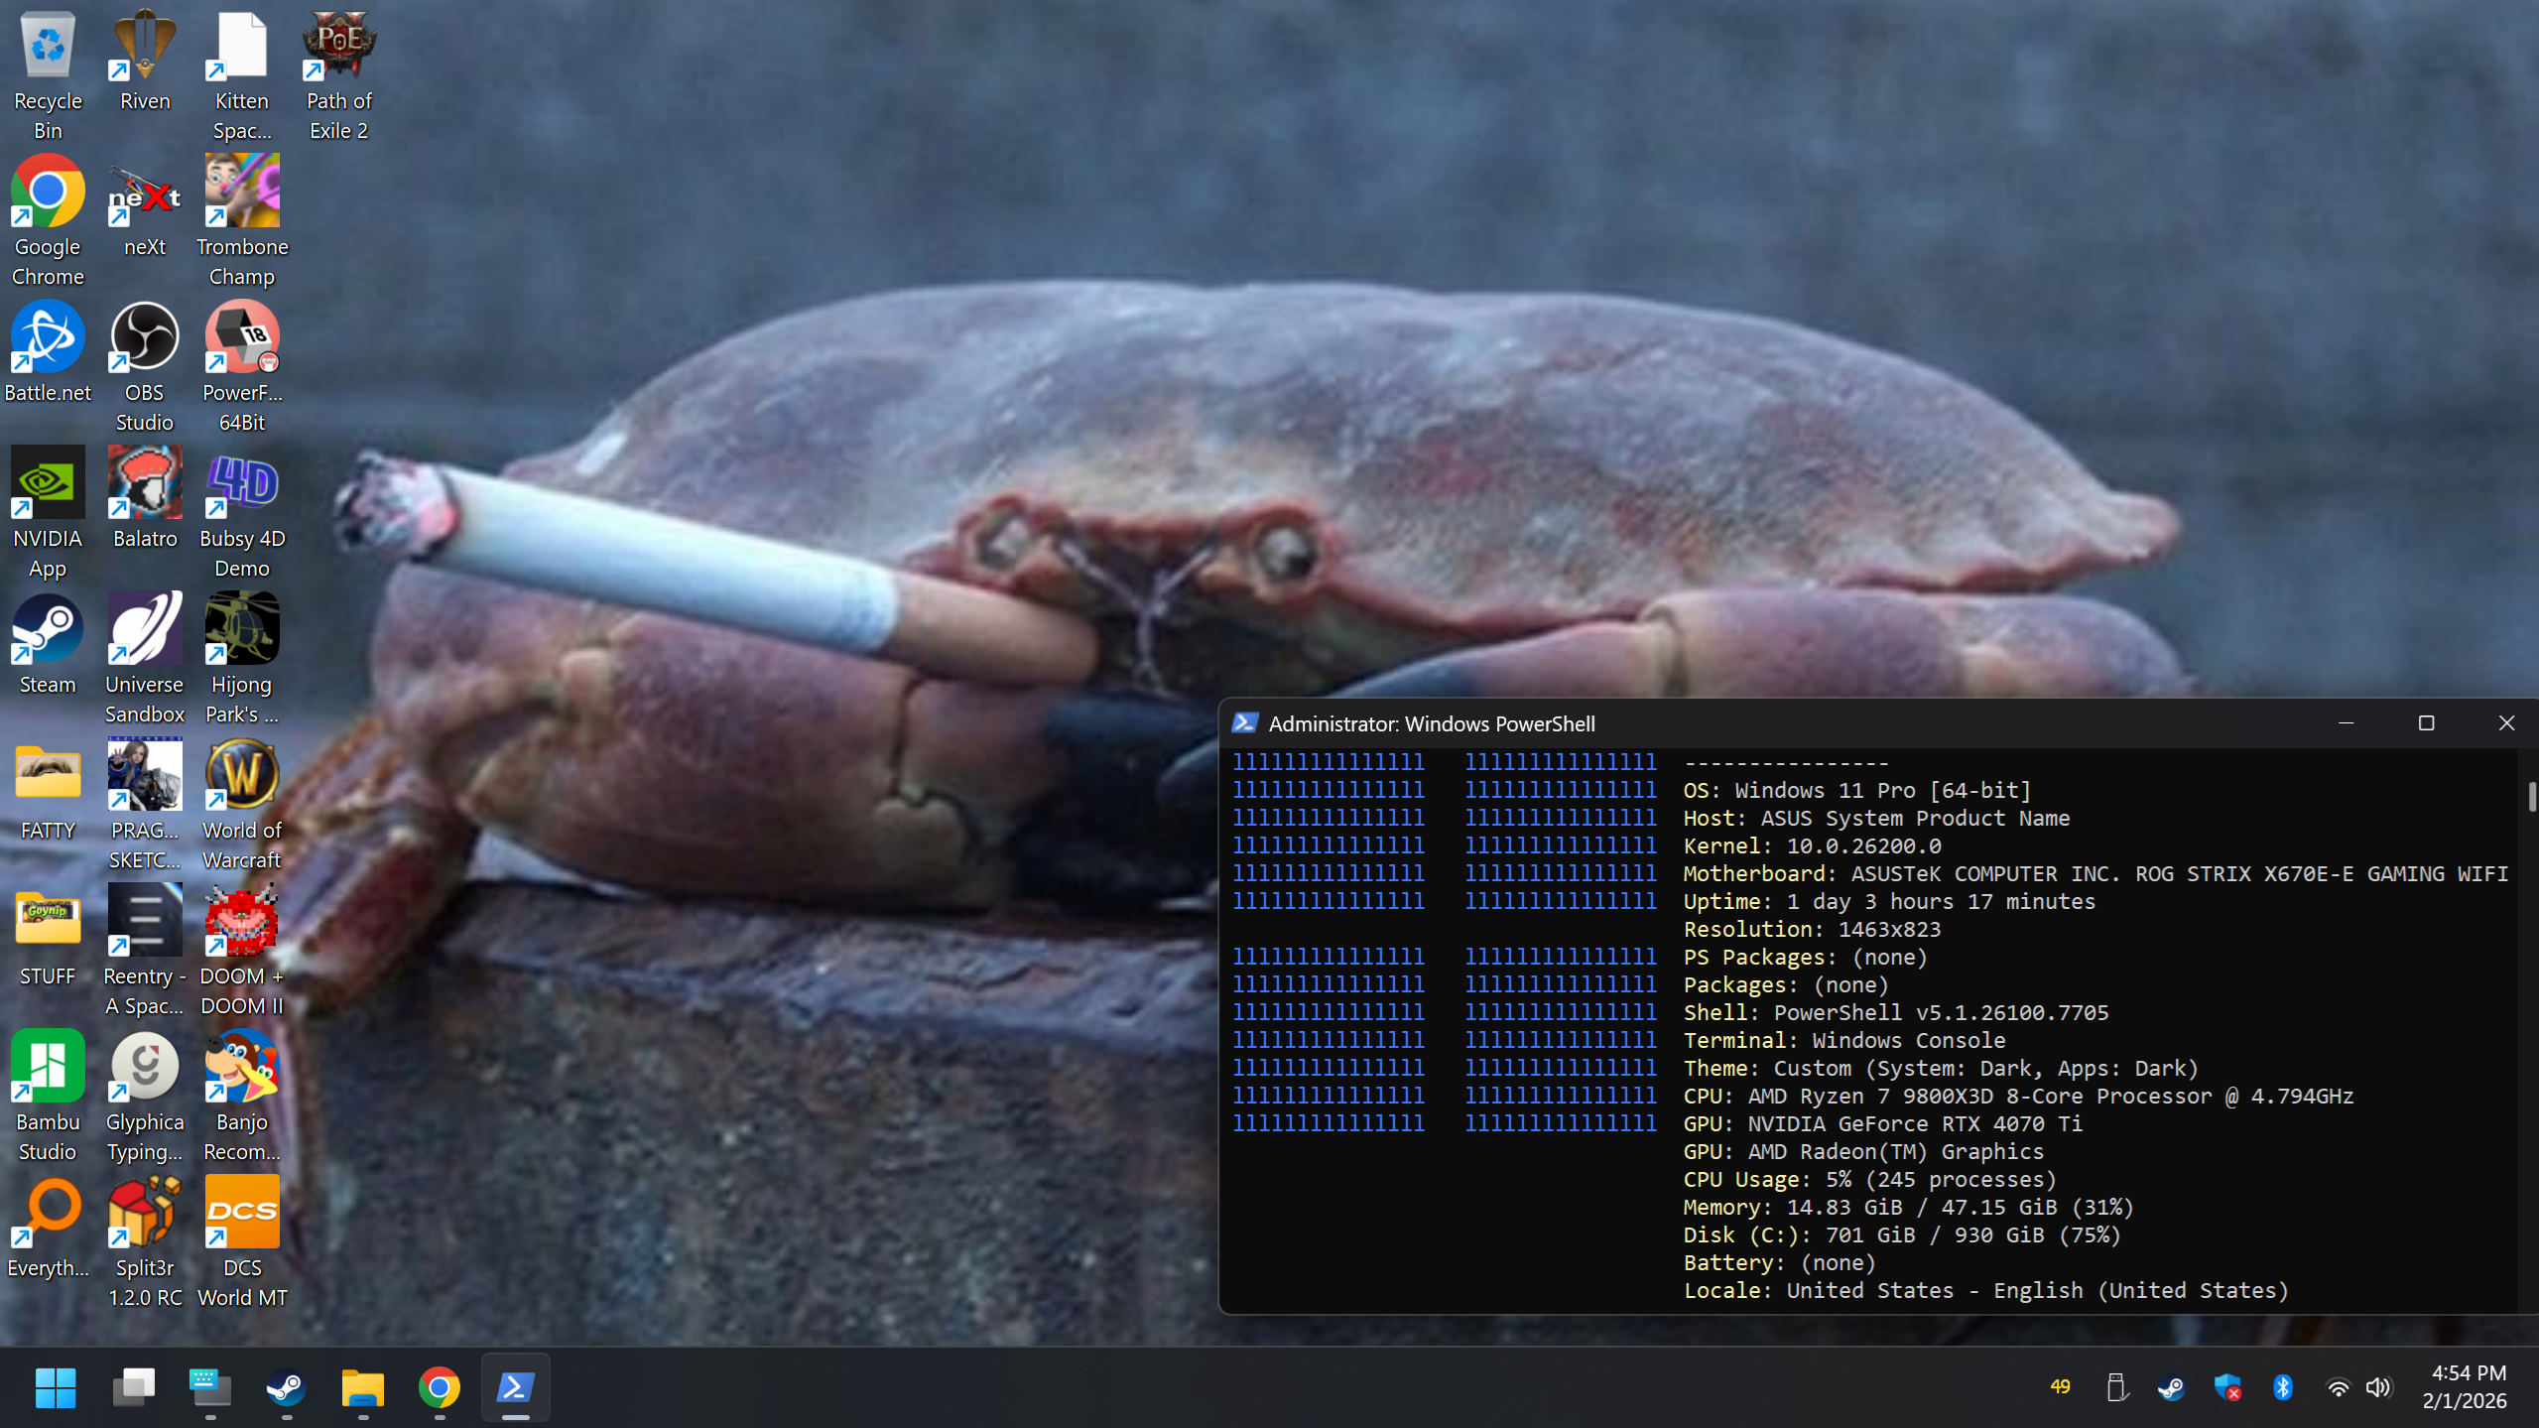Switch to Steam in the taskbar
Image resolution: width=2539 pixels, height=1428 pixels.
pos(286,1387)
